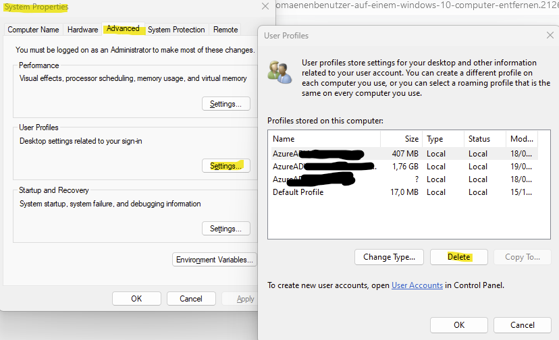Switch to the Remote tab

(x=225, y=30)
